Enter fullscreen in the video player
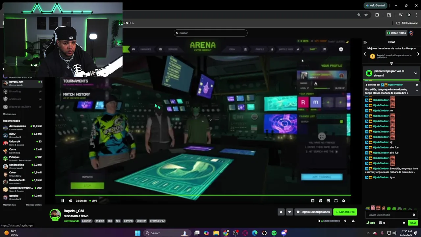This screenshot has height=237, width=421. (x=336, y=201)
